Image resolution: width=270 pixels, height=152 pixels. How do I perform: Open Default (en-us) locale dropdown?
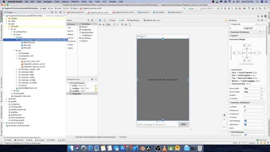point(153,20)
